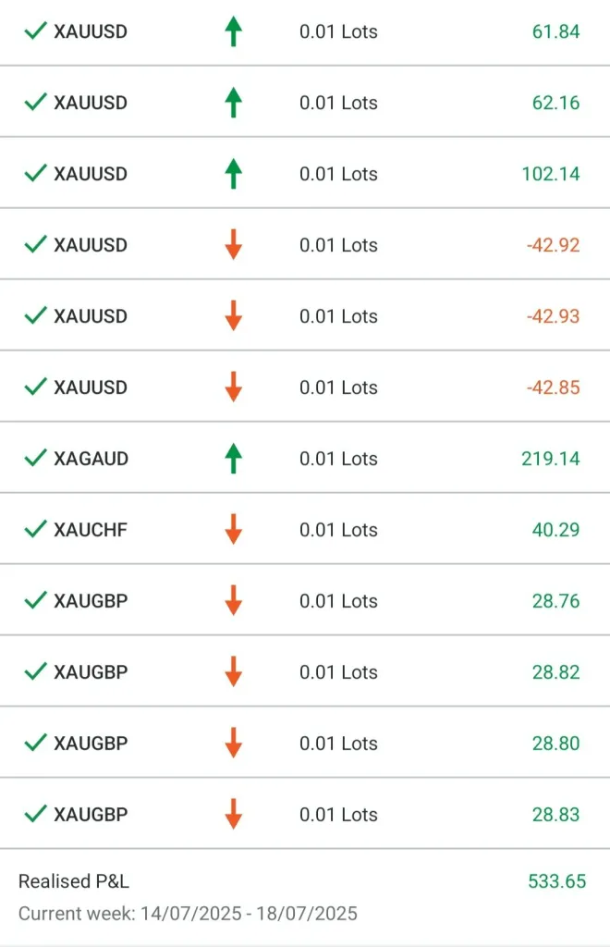Click the red down arrow beside XAUCHF
The width and height of the screenshot is (610, 947).
coord(233,530)
